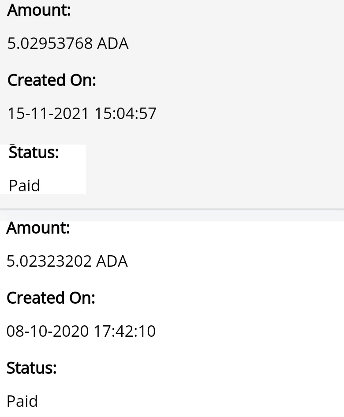Screen dimensions: 344x417
Task: Click the first Created On label
Action: (52, 80)
